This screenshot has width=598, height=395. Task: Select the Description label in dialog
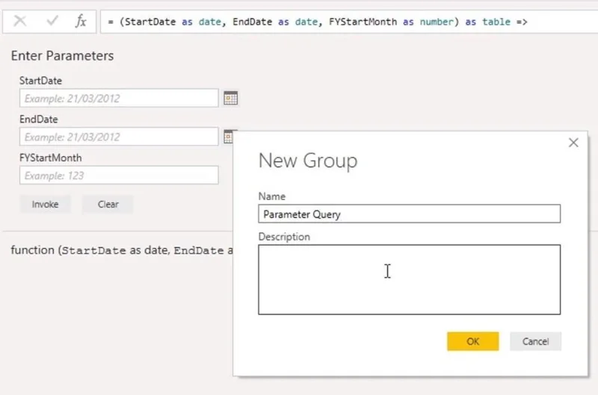[284, 237]
